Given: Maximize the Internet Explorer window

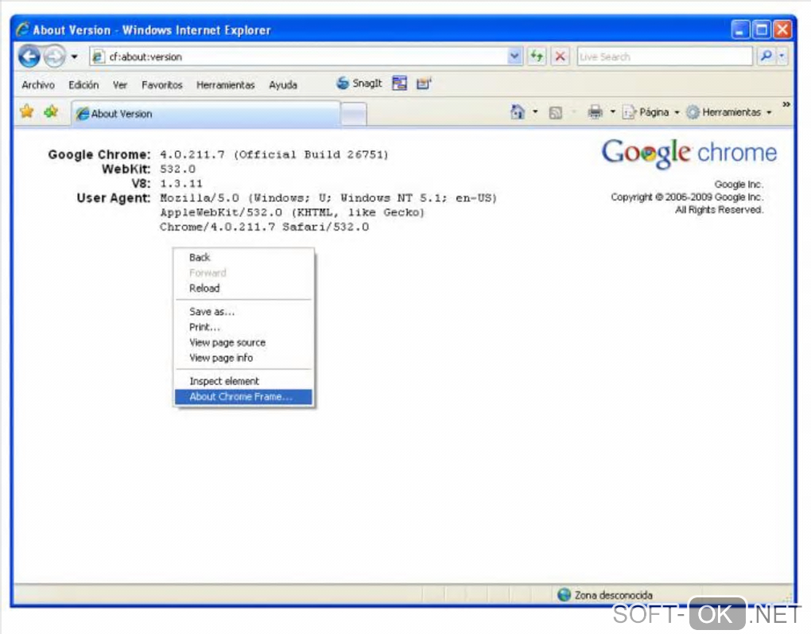Looking at the screenshot, I should point(762,29).
